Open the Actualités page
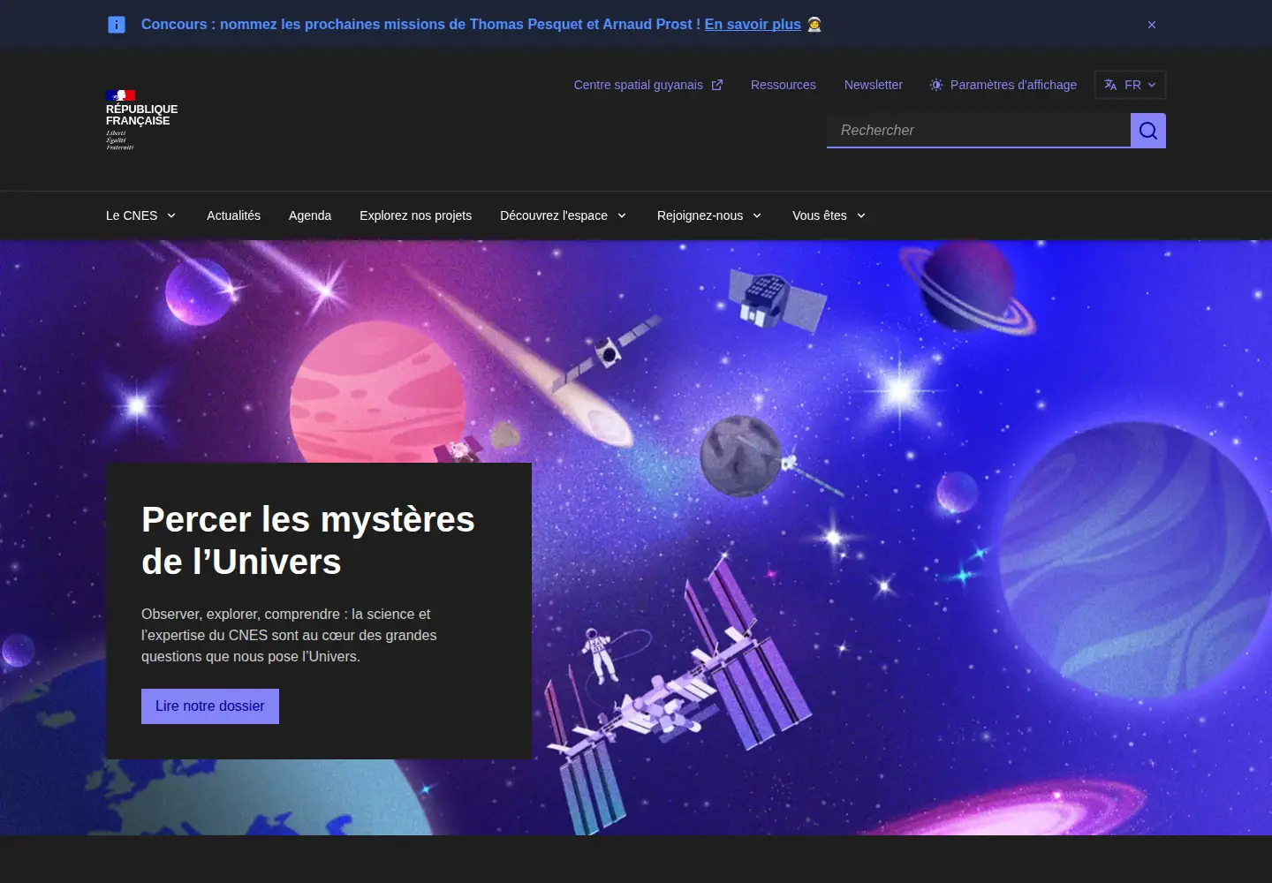 pyautogui.click(x=233, y=215)
